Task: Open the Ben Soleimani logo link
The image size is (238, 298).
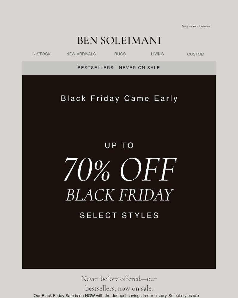Action: click(x=119, y=40)
